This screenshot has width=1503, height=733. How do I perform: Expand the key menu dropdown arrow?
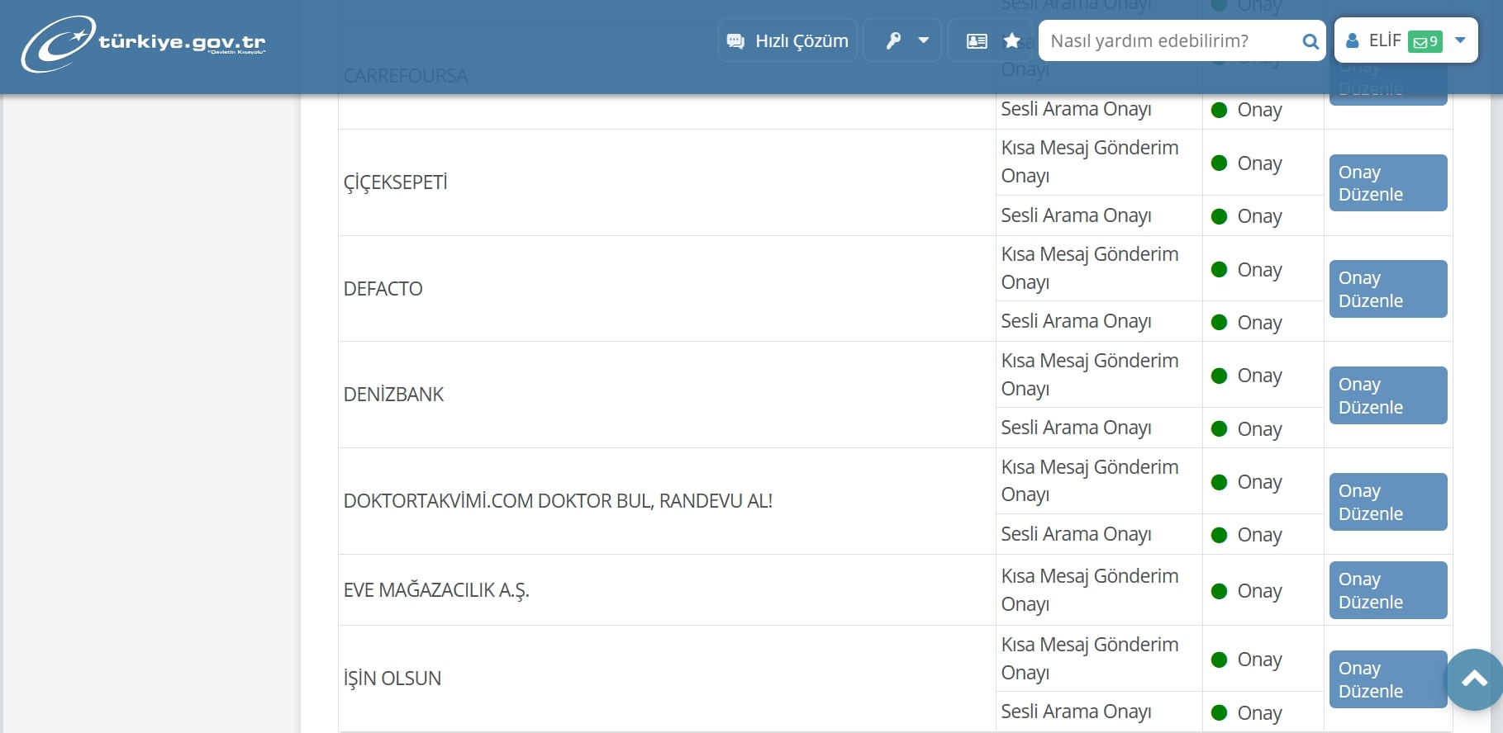(924, 40)
